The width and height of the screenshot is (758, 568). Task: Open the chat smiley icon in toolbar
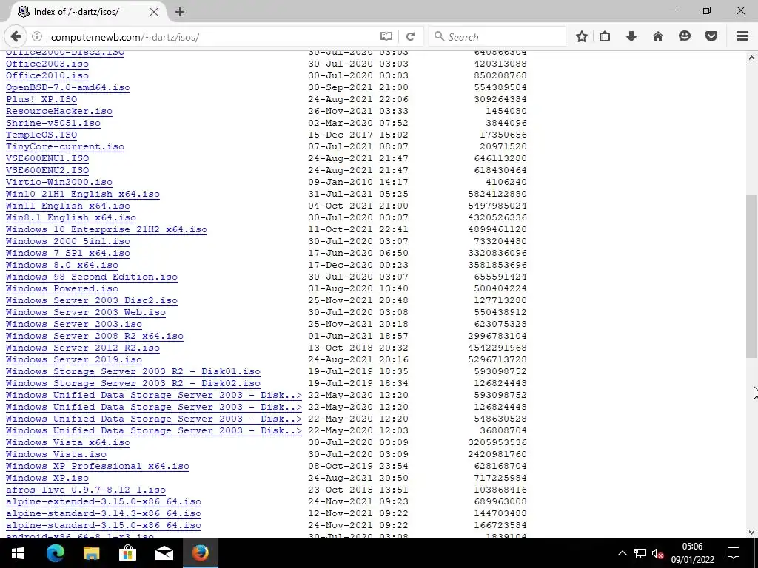coord(685,36)
